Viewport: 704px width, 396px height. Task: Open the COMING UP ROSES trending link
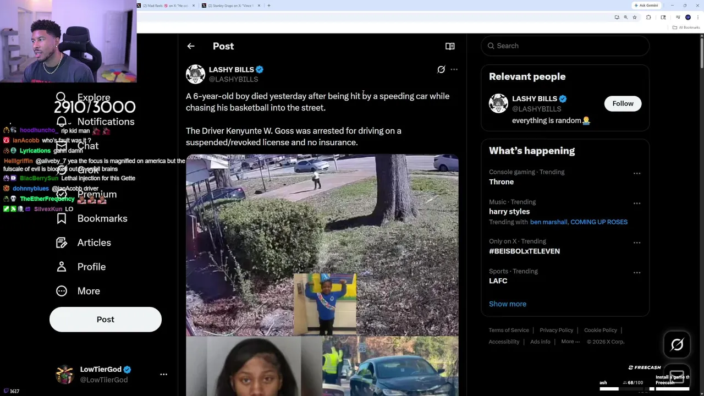[x=598, y=222]
